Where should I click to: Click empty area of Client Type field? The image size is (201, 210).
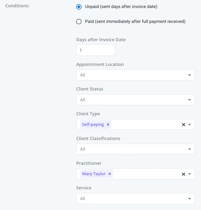(x=146, y=124)
